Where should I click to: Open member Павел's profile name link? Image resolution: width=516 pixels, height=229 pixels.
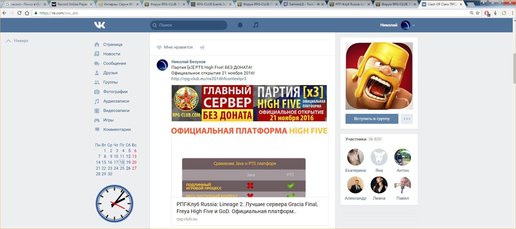[x=403, y=198]
